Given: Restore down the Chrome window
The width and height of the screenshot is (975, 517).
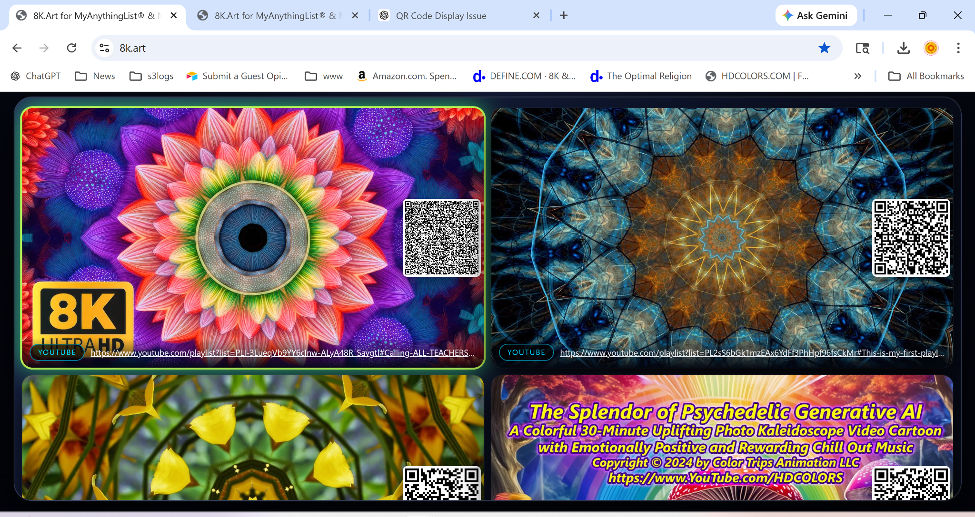Looking at the screenshot, I should (923, 16).
